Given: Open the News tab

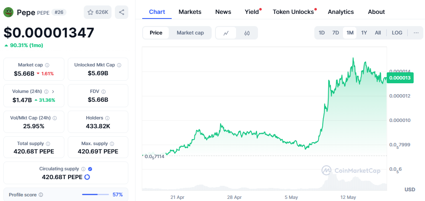Looking at the screenshot, I should (x=223, y=12).
